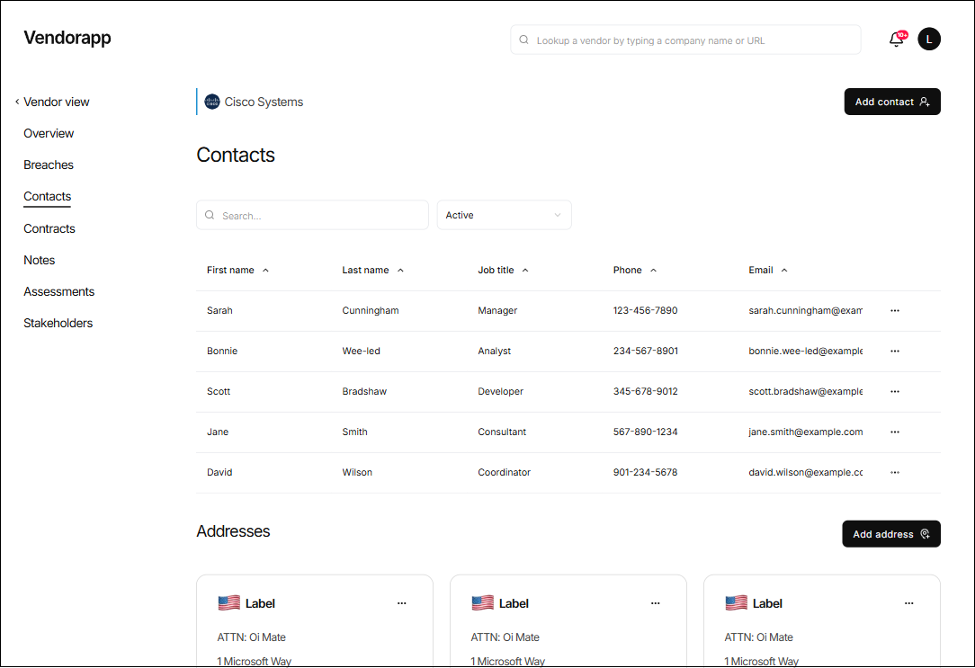This screenshot has height=668, width=975.
Task: Open the Breaches section
Action: [49, 165]
